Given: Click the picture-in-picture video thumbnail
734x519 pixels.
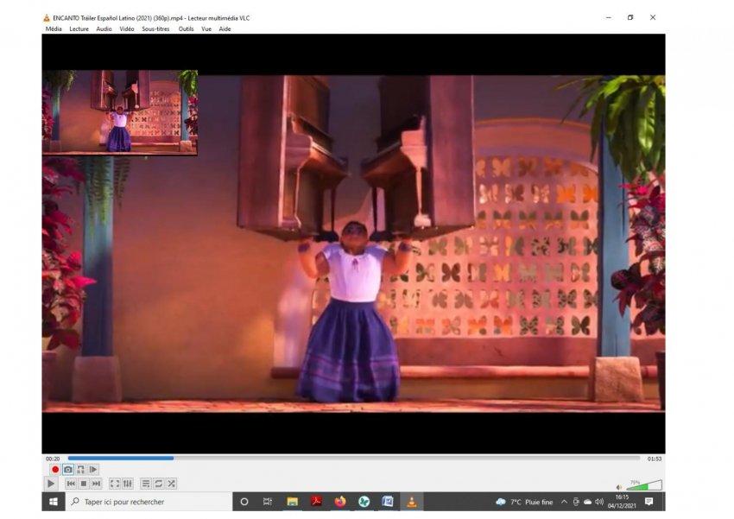Looking at the screenshot, I should tap(120, 112).
